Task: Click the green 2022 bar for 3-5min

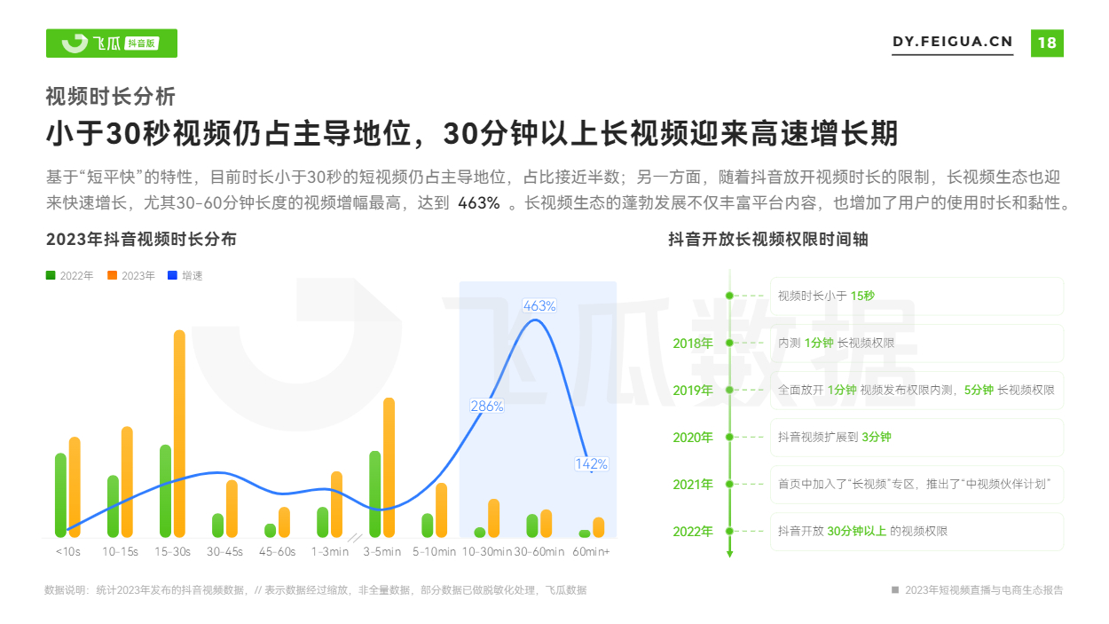Action: 374,494
